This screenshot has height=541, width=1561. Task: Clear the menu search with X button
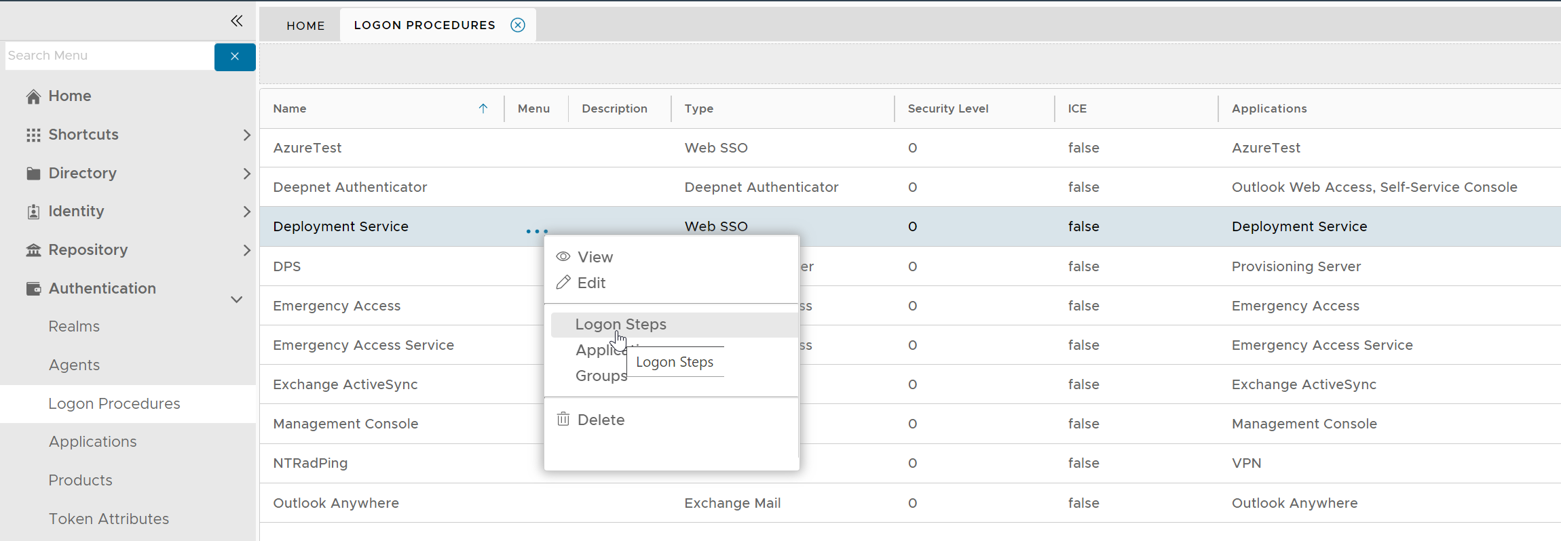pos(235,56)
